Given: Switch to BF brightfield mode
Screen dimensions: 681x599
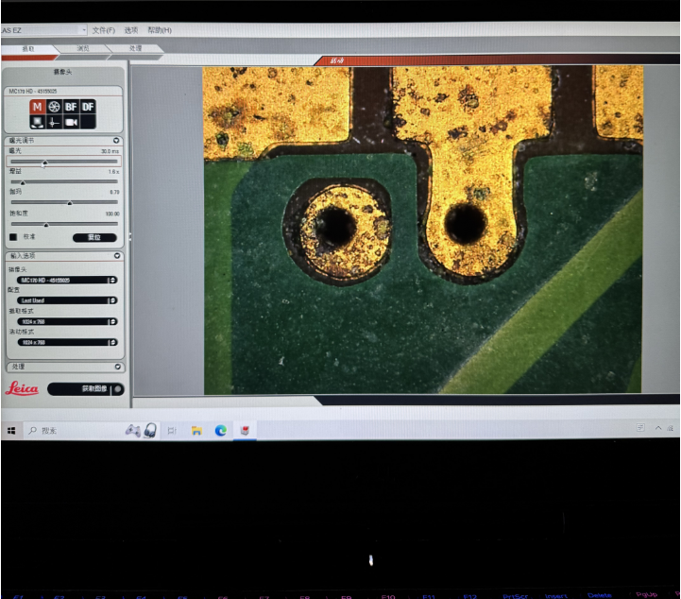Looking at the screenshot, I should 71,107.
